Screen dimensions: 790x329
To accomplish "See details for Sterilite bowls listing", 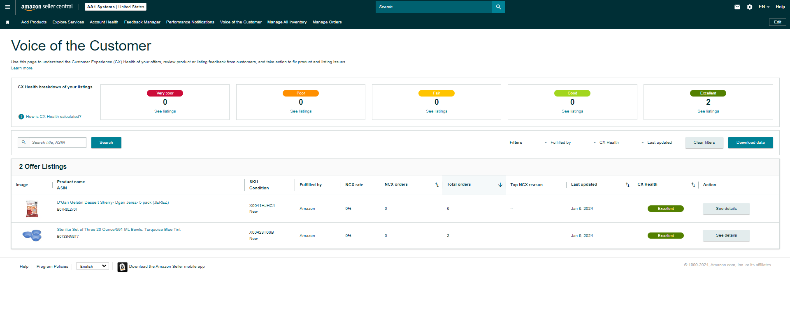I will click(x=726, y=235).
